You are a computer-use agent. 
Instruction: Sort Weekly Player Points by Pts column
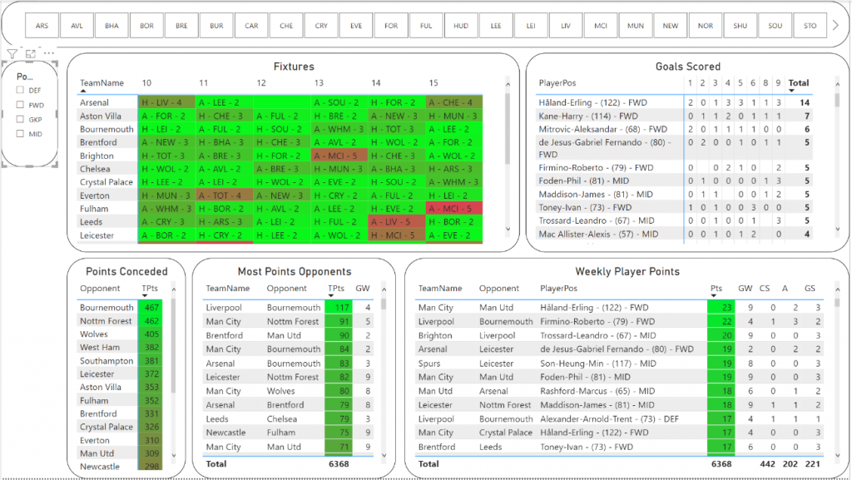click(x=716, y=289)
